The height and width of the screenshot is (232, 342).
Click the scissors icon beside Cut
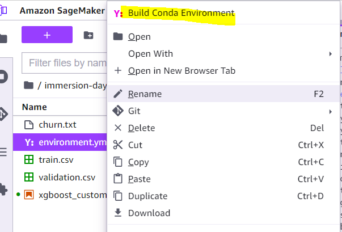click(118, 145)
